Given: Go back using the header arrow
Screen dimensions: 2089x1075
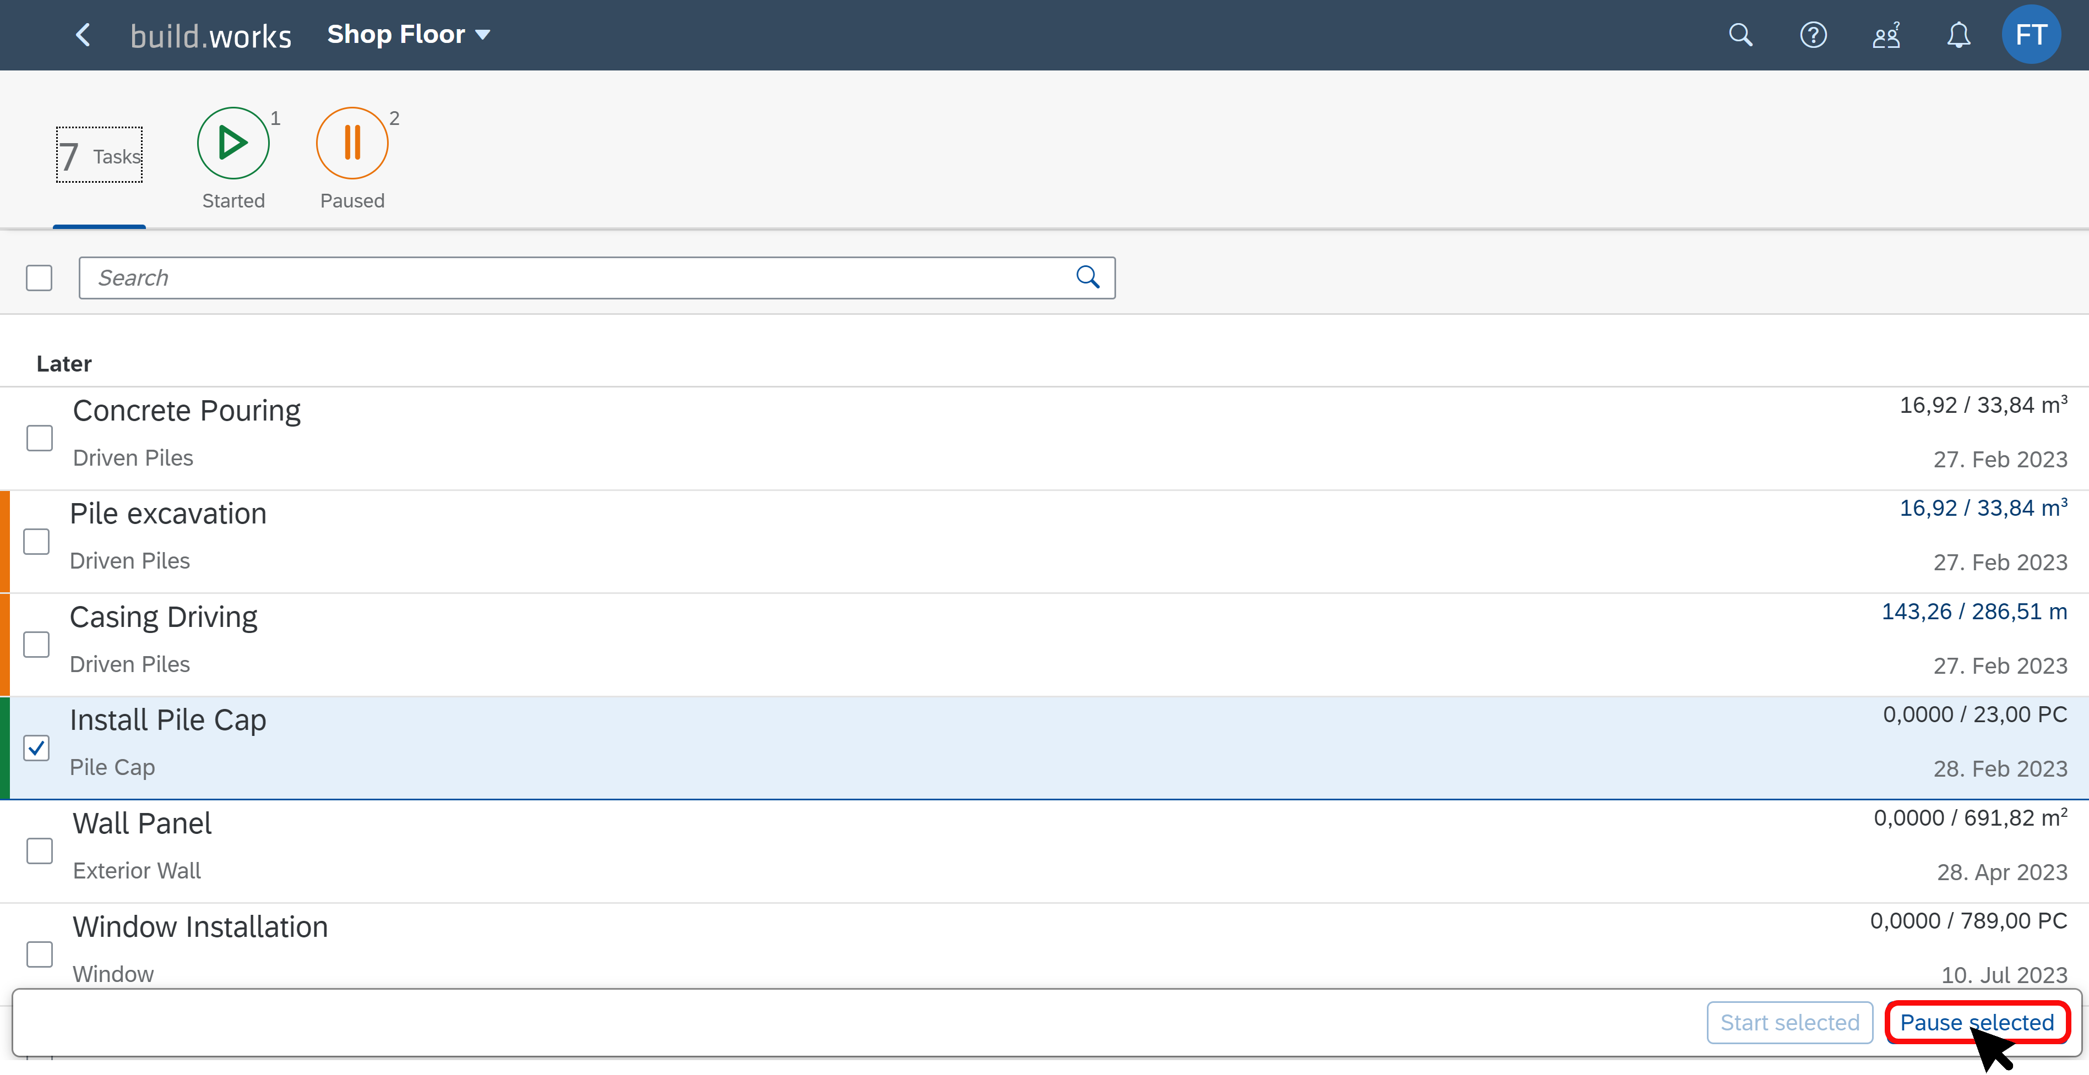Looking at the screenshot, I should tap(83, 35).
